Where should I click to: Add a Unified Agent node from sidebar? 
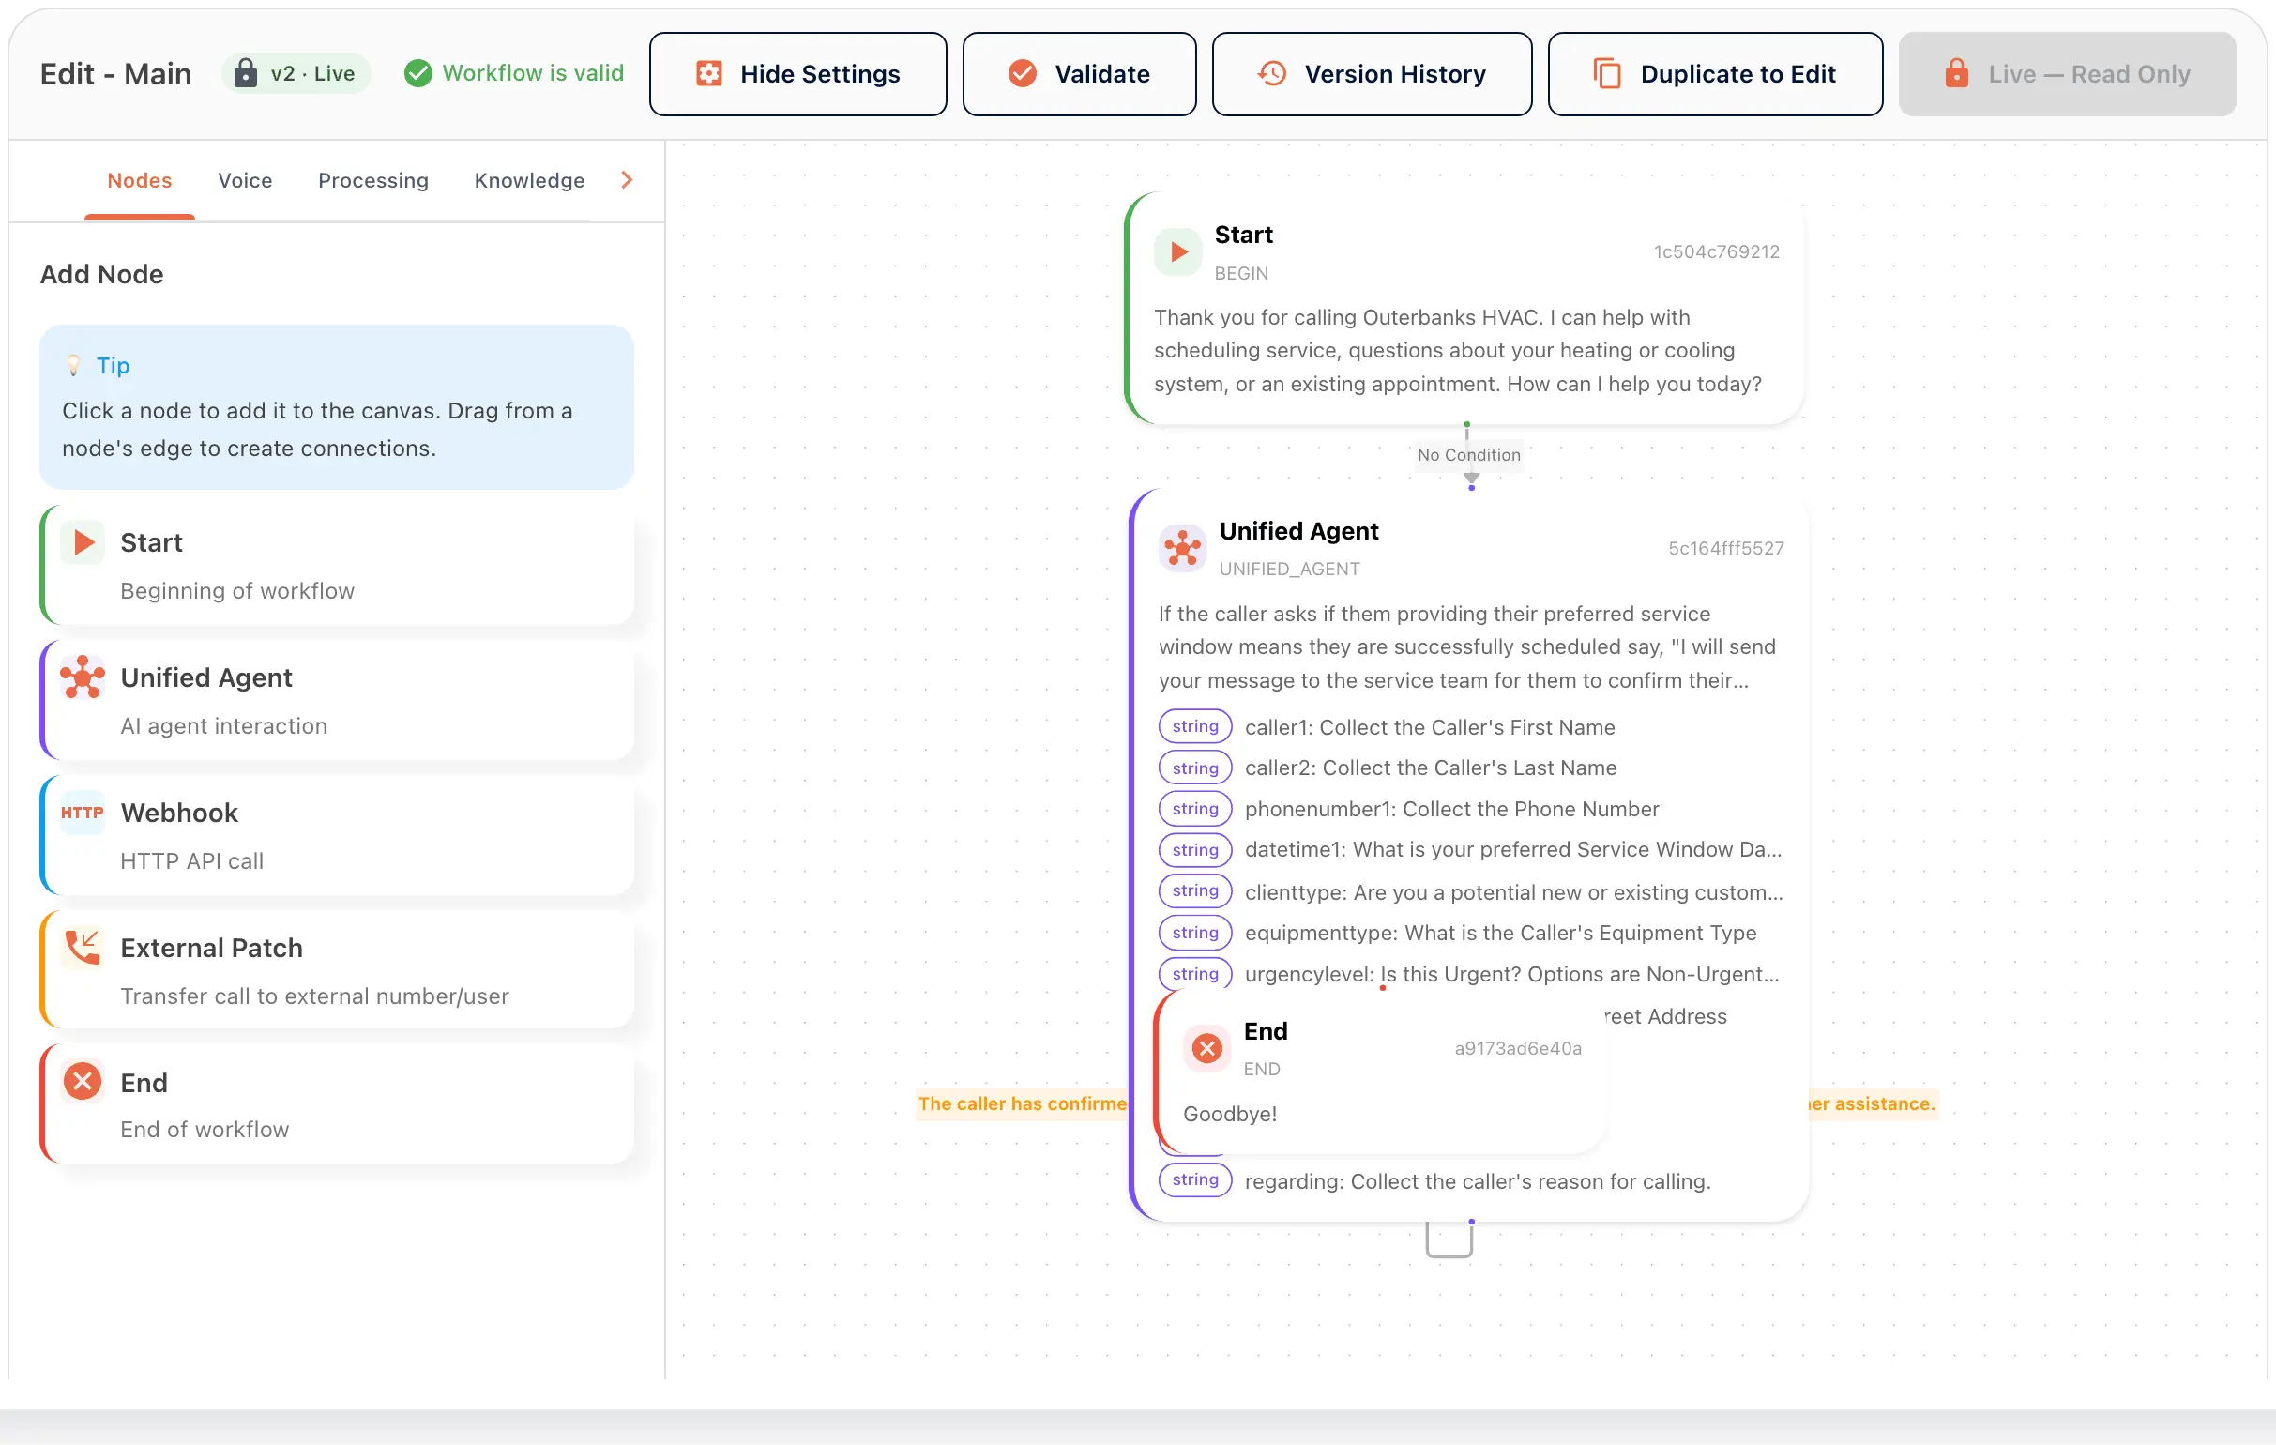(337, 700)
